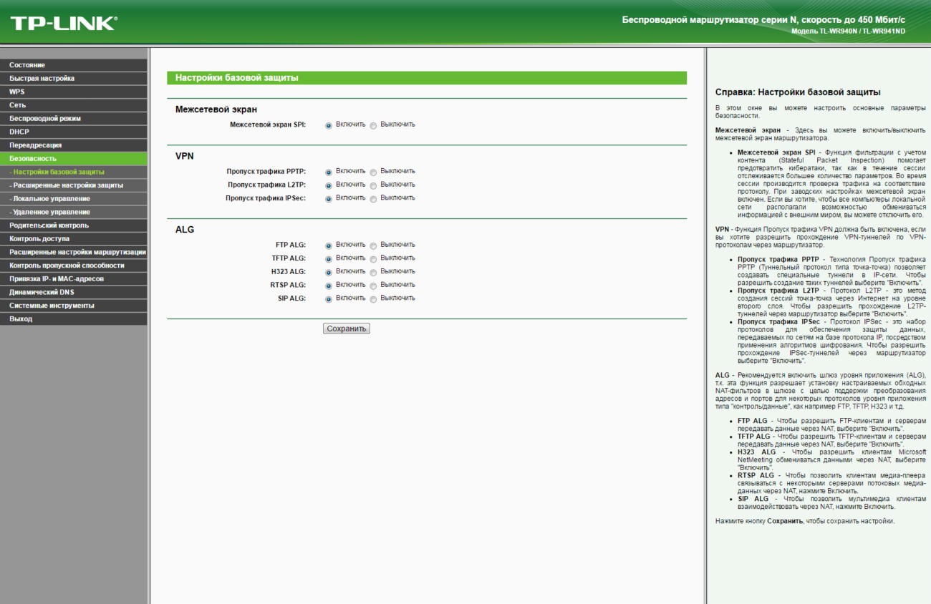Enable SPI firewall radio button
931x604 pixels.
pyautogui.click(x=329, y=125)
